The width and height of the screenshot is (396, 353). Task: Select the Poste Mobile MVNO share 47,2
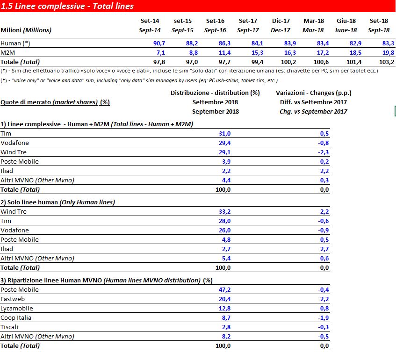point(224,290)
